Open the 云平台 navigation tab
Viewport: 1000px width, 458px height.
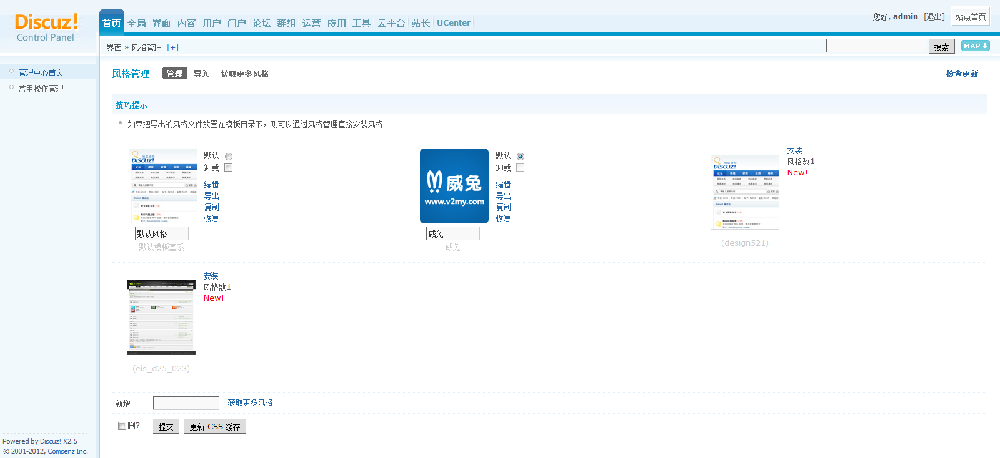[391, 23]
